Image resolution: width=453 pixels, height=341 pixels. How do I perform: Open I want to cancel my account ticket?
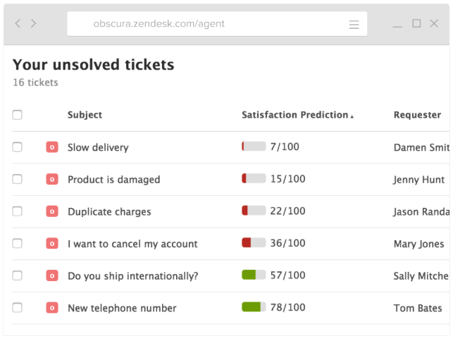[x=132, y=244]
